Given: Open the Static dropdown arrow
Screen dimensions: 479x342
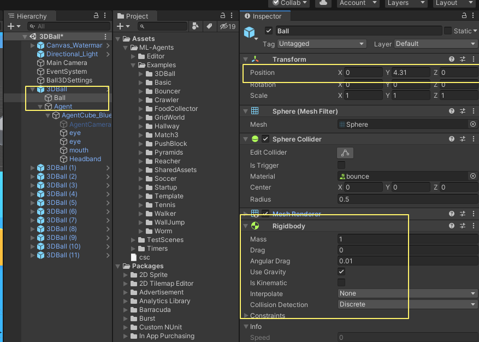Looking at the screenshot, I should click(x=475, y=31).
